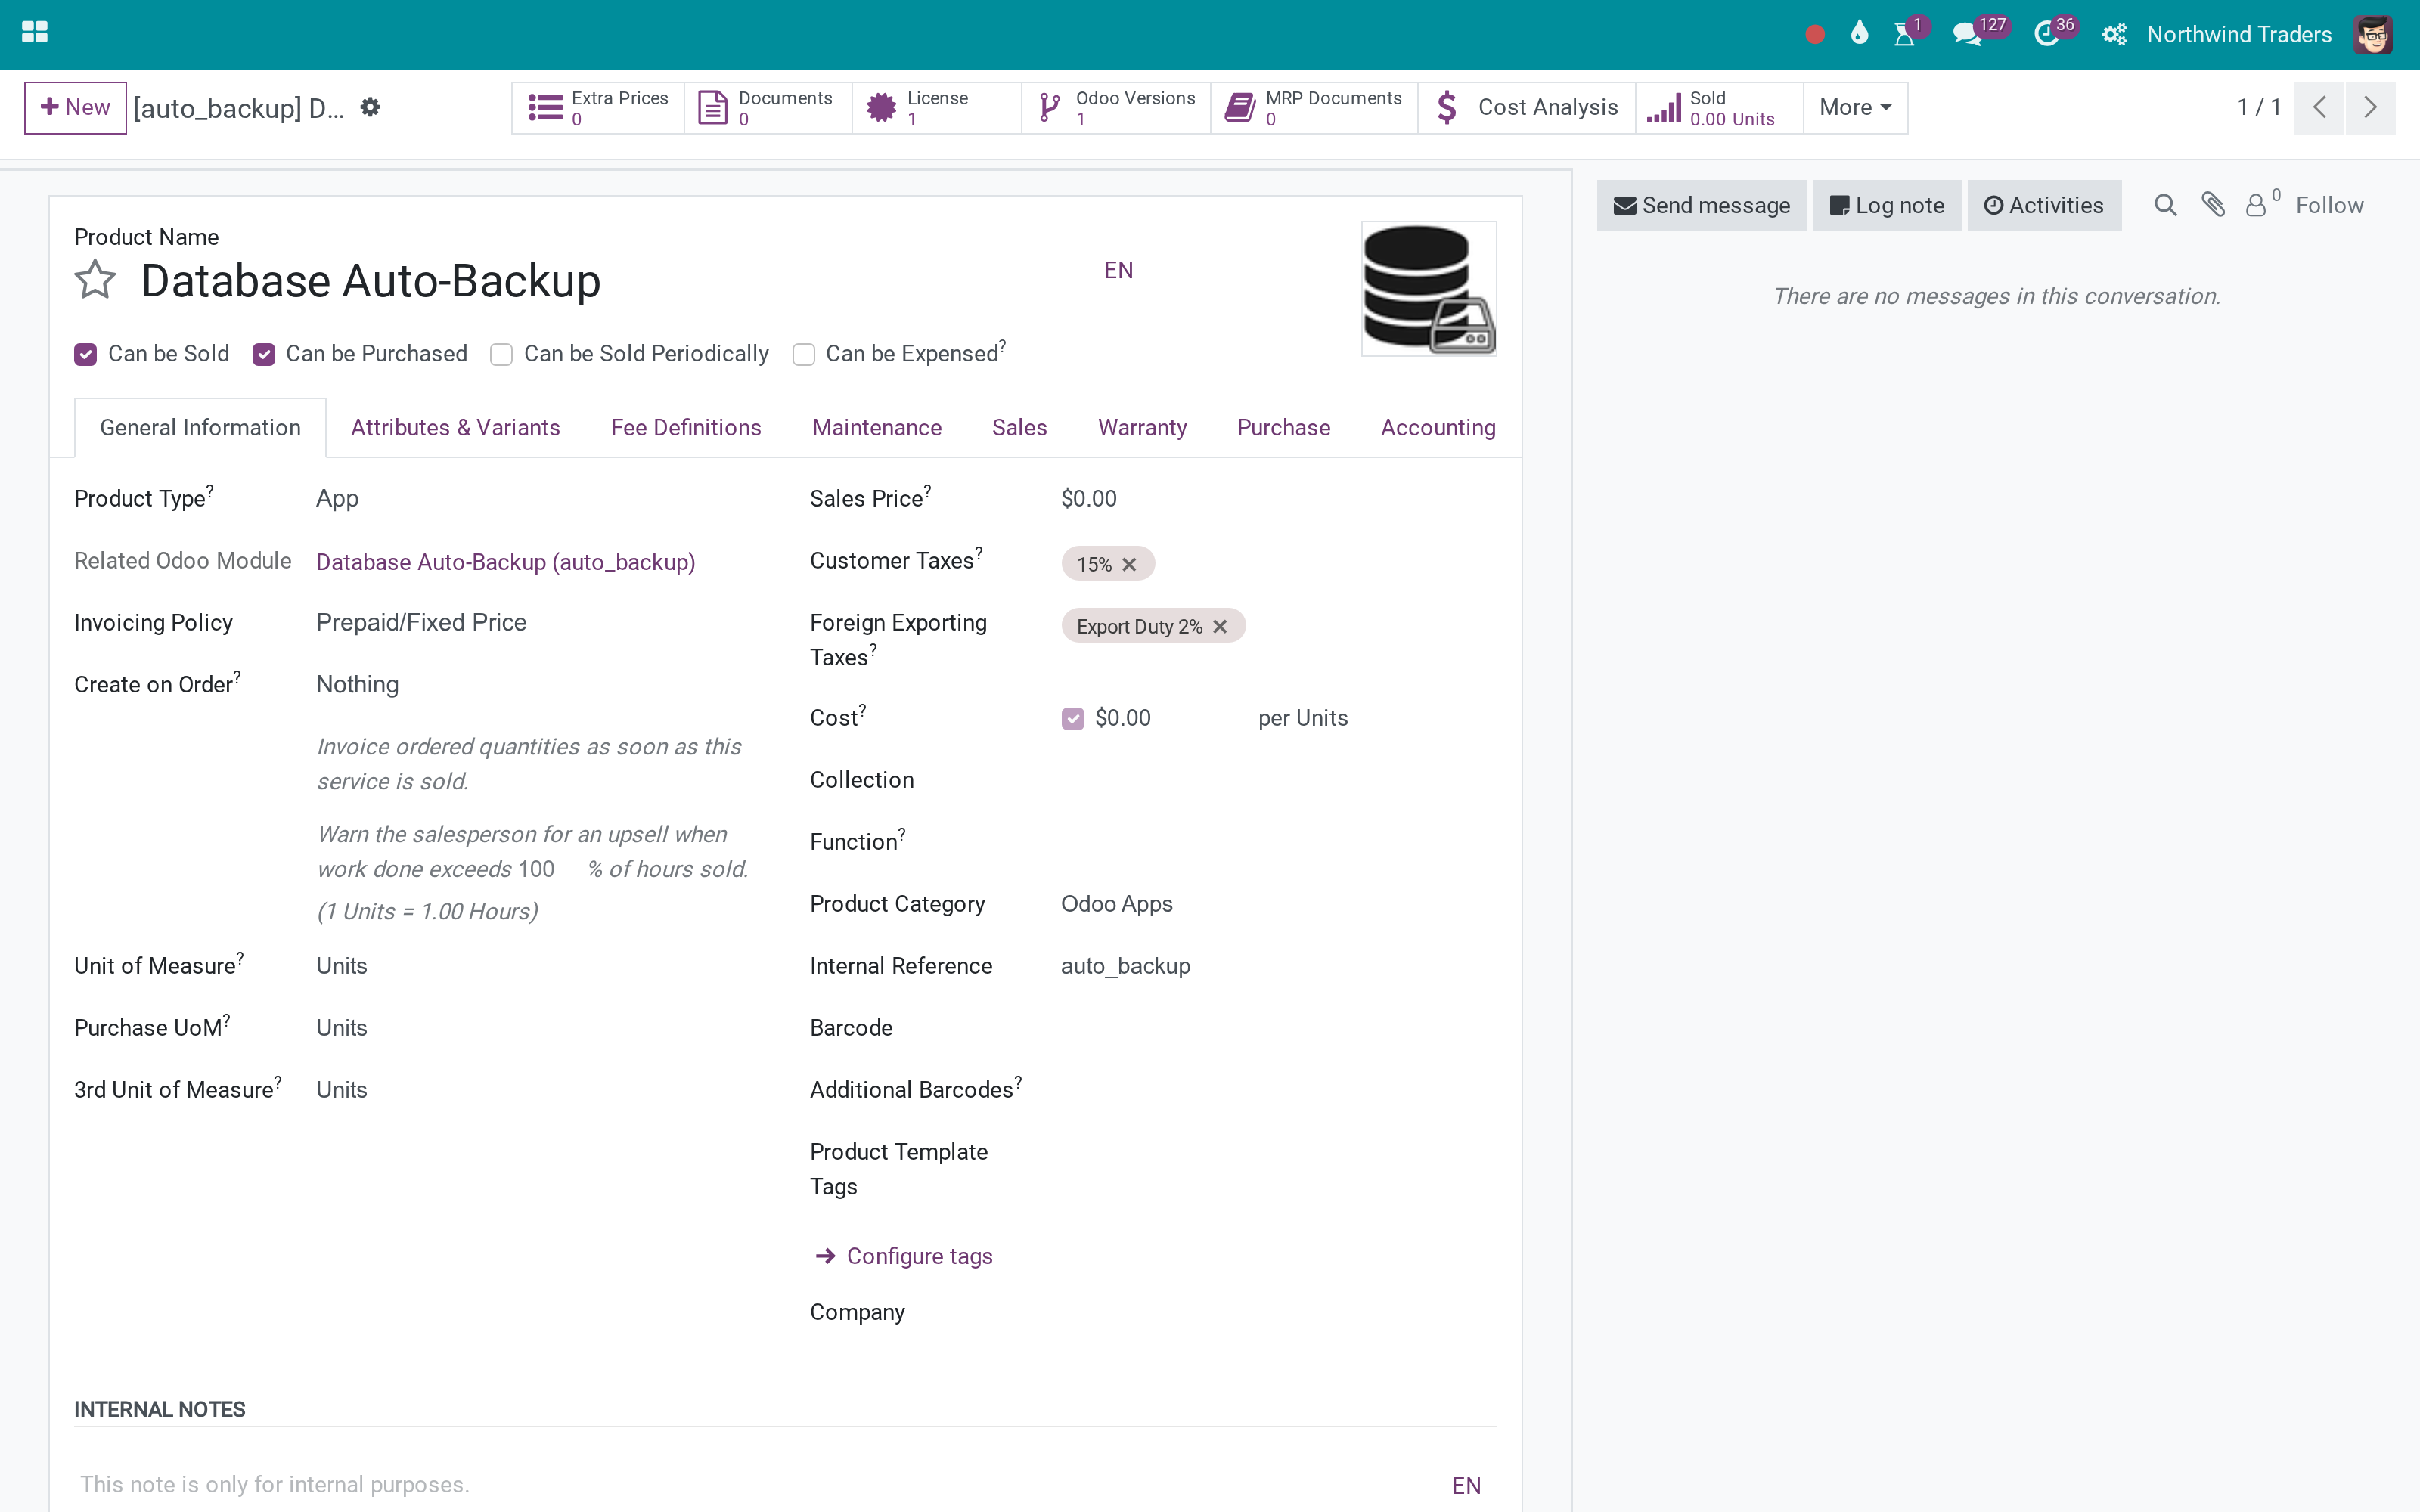Open MRP Documents stat button
This screenshot has height=1512, width=2420.
(x=1314, y=107)
